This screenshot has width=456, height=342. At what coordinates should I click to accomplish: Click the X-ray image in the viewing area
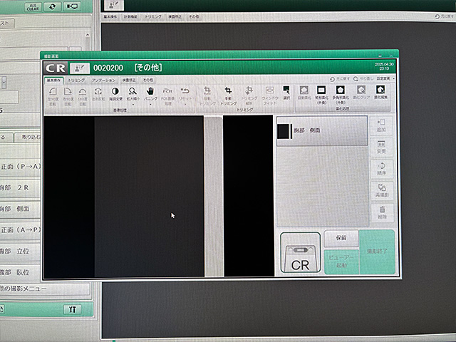point(158,196)
